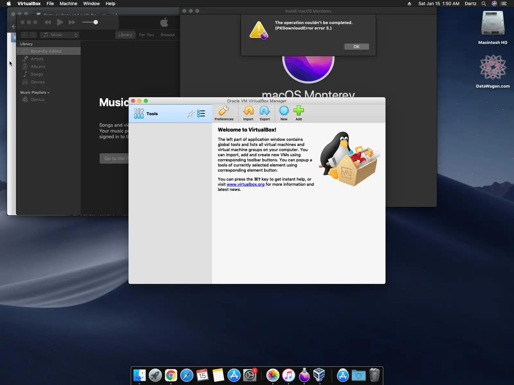Open System Preferences from the Dock

click(x=250, y=375)
